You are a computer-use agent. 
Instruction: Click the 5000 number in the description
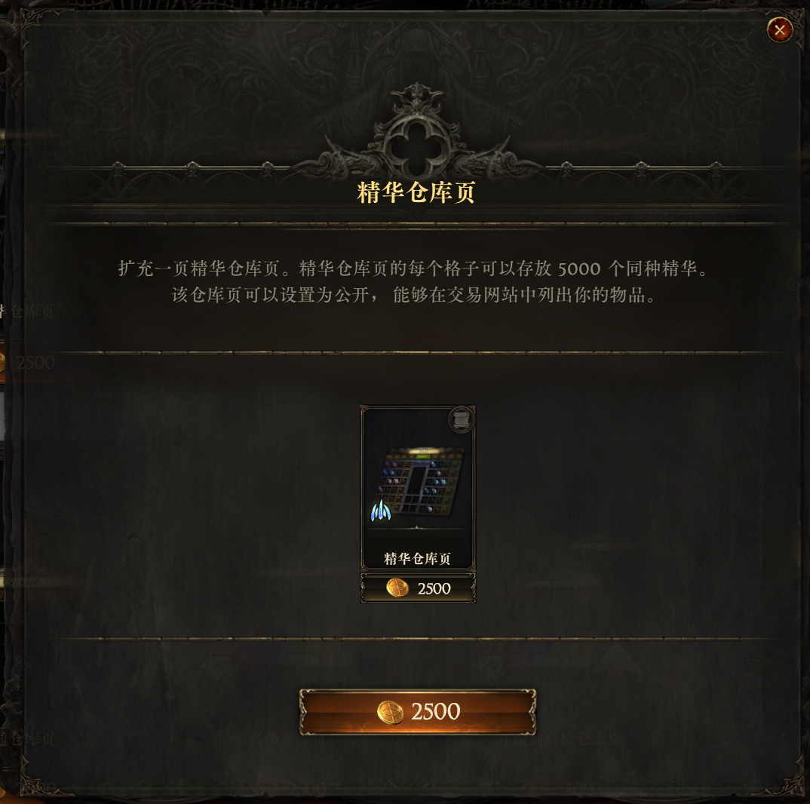click(579, 269)
